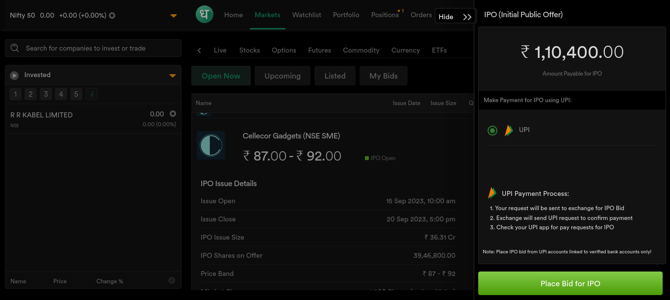Switch to Live markets section

[x=220, y=50]
